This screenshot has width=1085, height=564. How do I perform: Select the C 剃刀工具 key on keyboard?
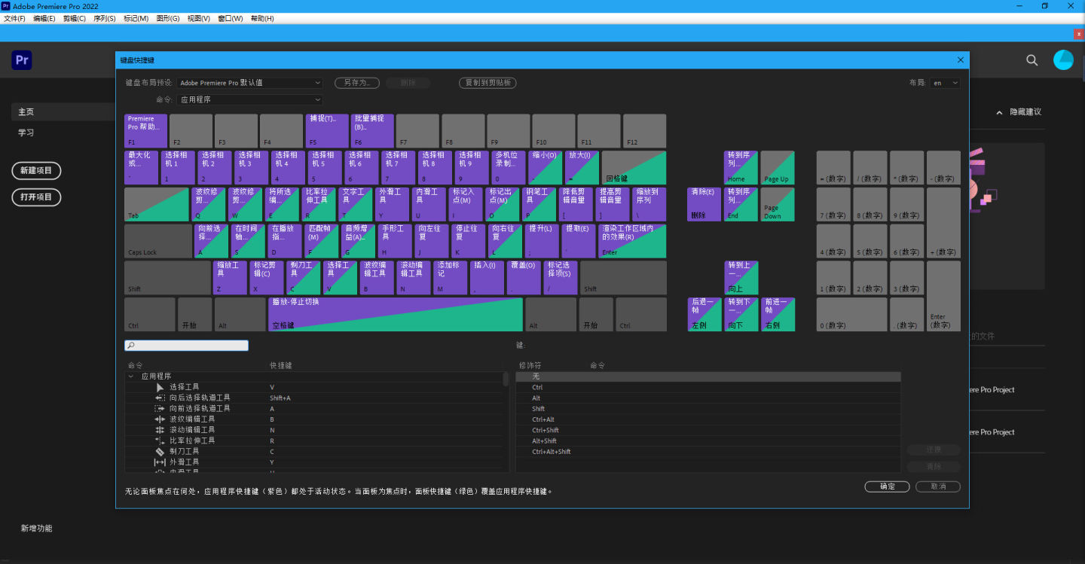click(304, 278)
